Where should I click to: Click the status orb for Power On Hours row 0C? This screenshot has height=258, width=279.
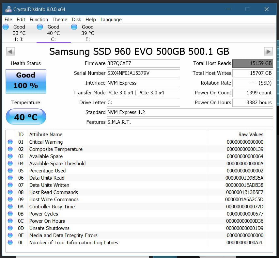(x=10, y=221)
